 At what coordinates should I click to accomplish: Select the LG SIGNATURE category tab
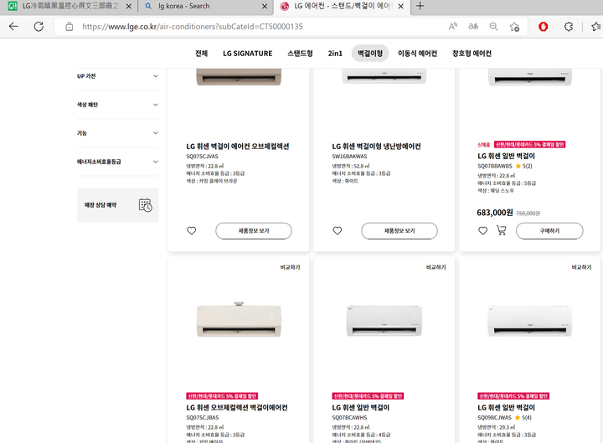pos(247,54)
